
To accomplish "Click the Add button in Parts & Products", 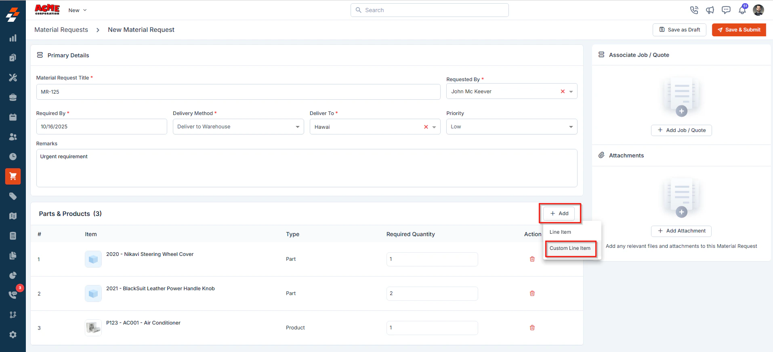I will pyautogui.click(x=559, y=214).
